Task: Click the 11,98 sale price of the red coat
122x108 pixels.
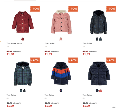Action: 10,54
